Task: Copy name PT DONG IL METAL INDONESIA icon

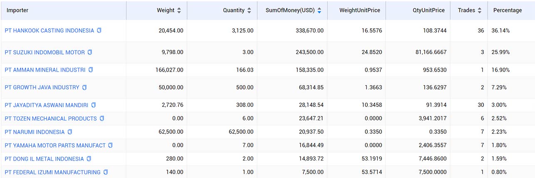Action: (x=89, y=159)
